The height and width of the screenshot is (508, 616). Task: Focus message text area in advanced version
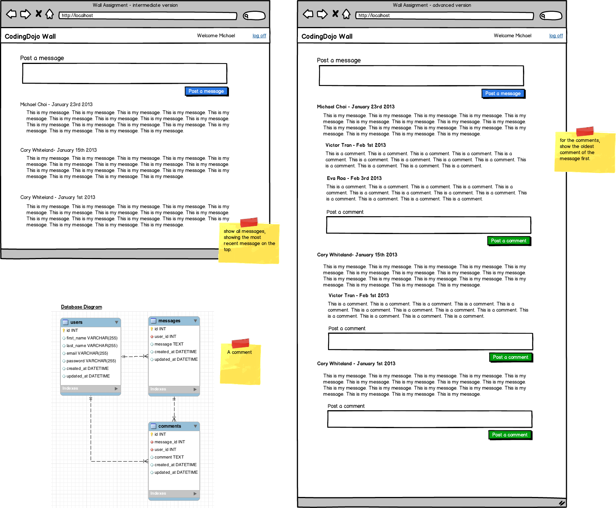point(421,76)
